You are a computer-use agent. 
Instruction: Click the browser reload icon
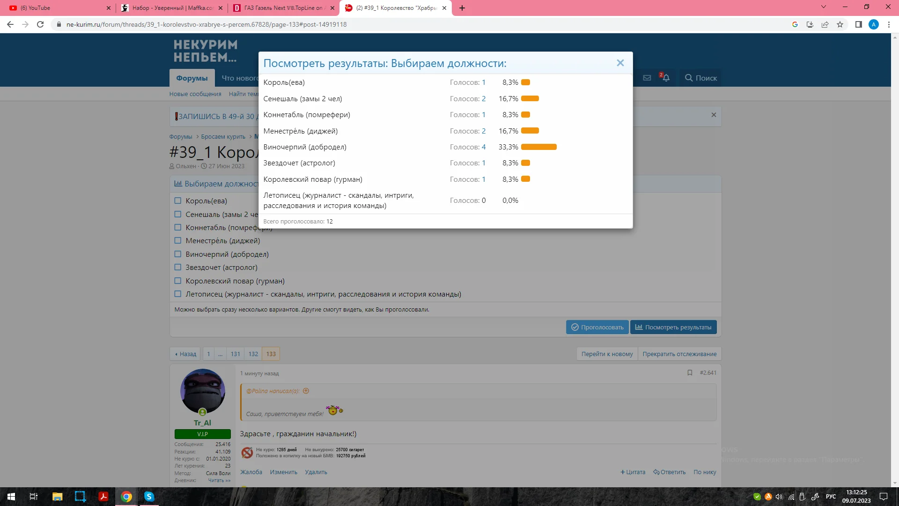point(40,24)
